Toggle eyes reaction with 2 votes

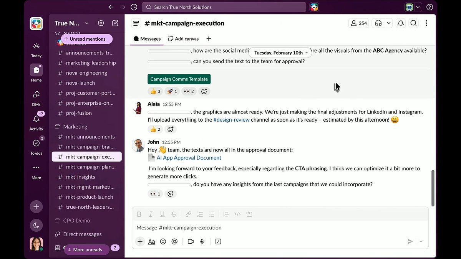click(189, 91)
